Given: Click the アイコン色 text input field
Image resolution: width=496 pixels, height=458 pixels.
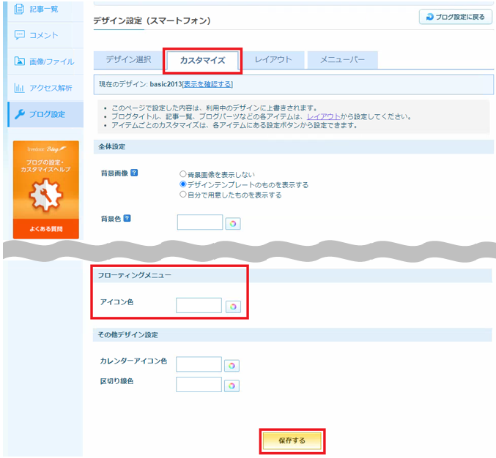Looking at the screenshot, I should pos(199,305).
